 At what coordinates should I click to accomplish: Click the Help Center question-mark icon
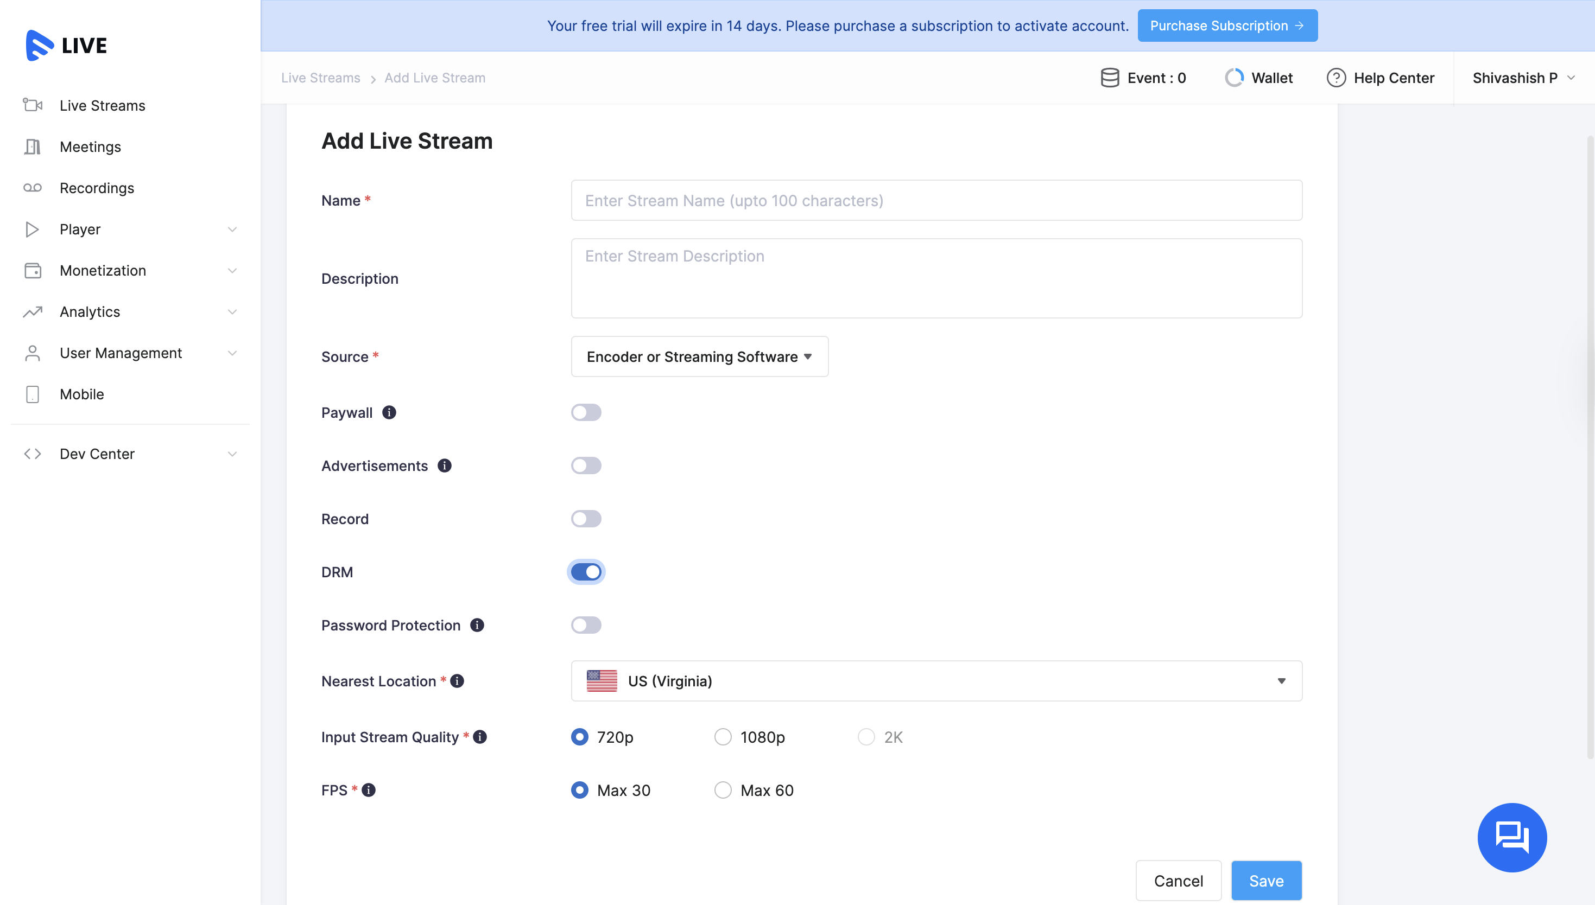(x=1336, y=78)
